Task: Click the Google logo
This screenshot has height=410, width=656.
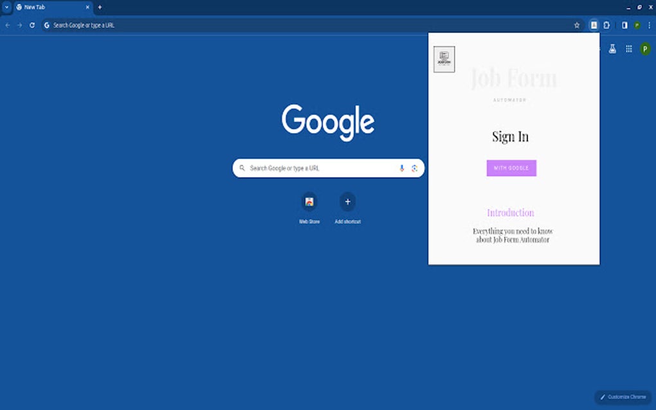Action: click(328, 122)
